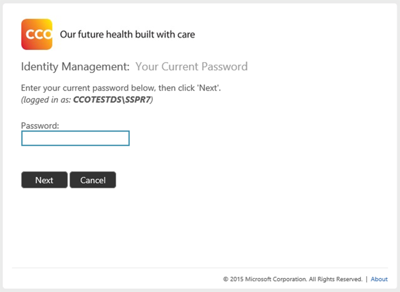Click the horizontal divider line above footer

(200, 268)
